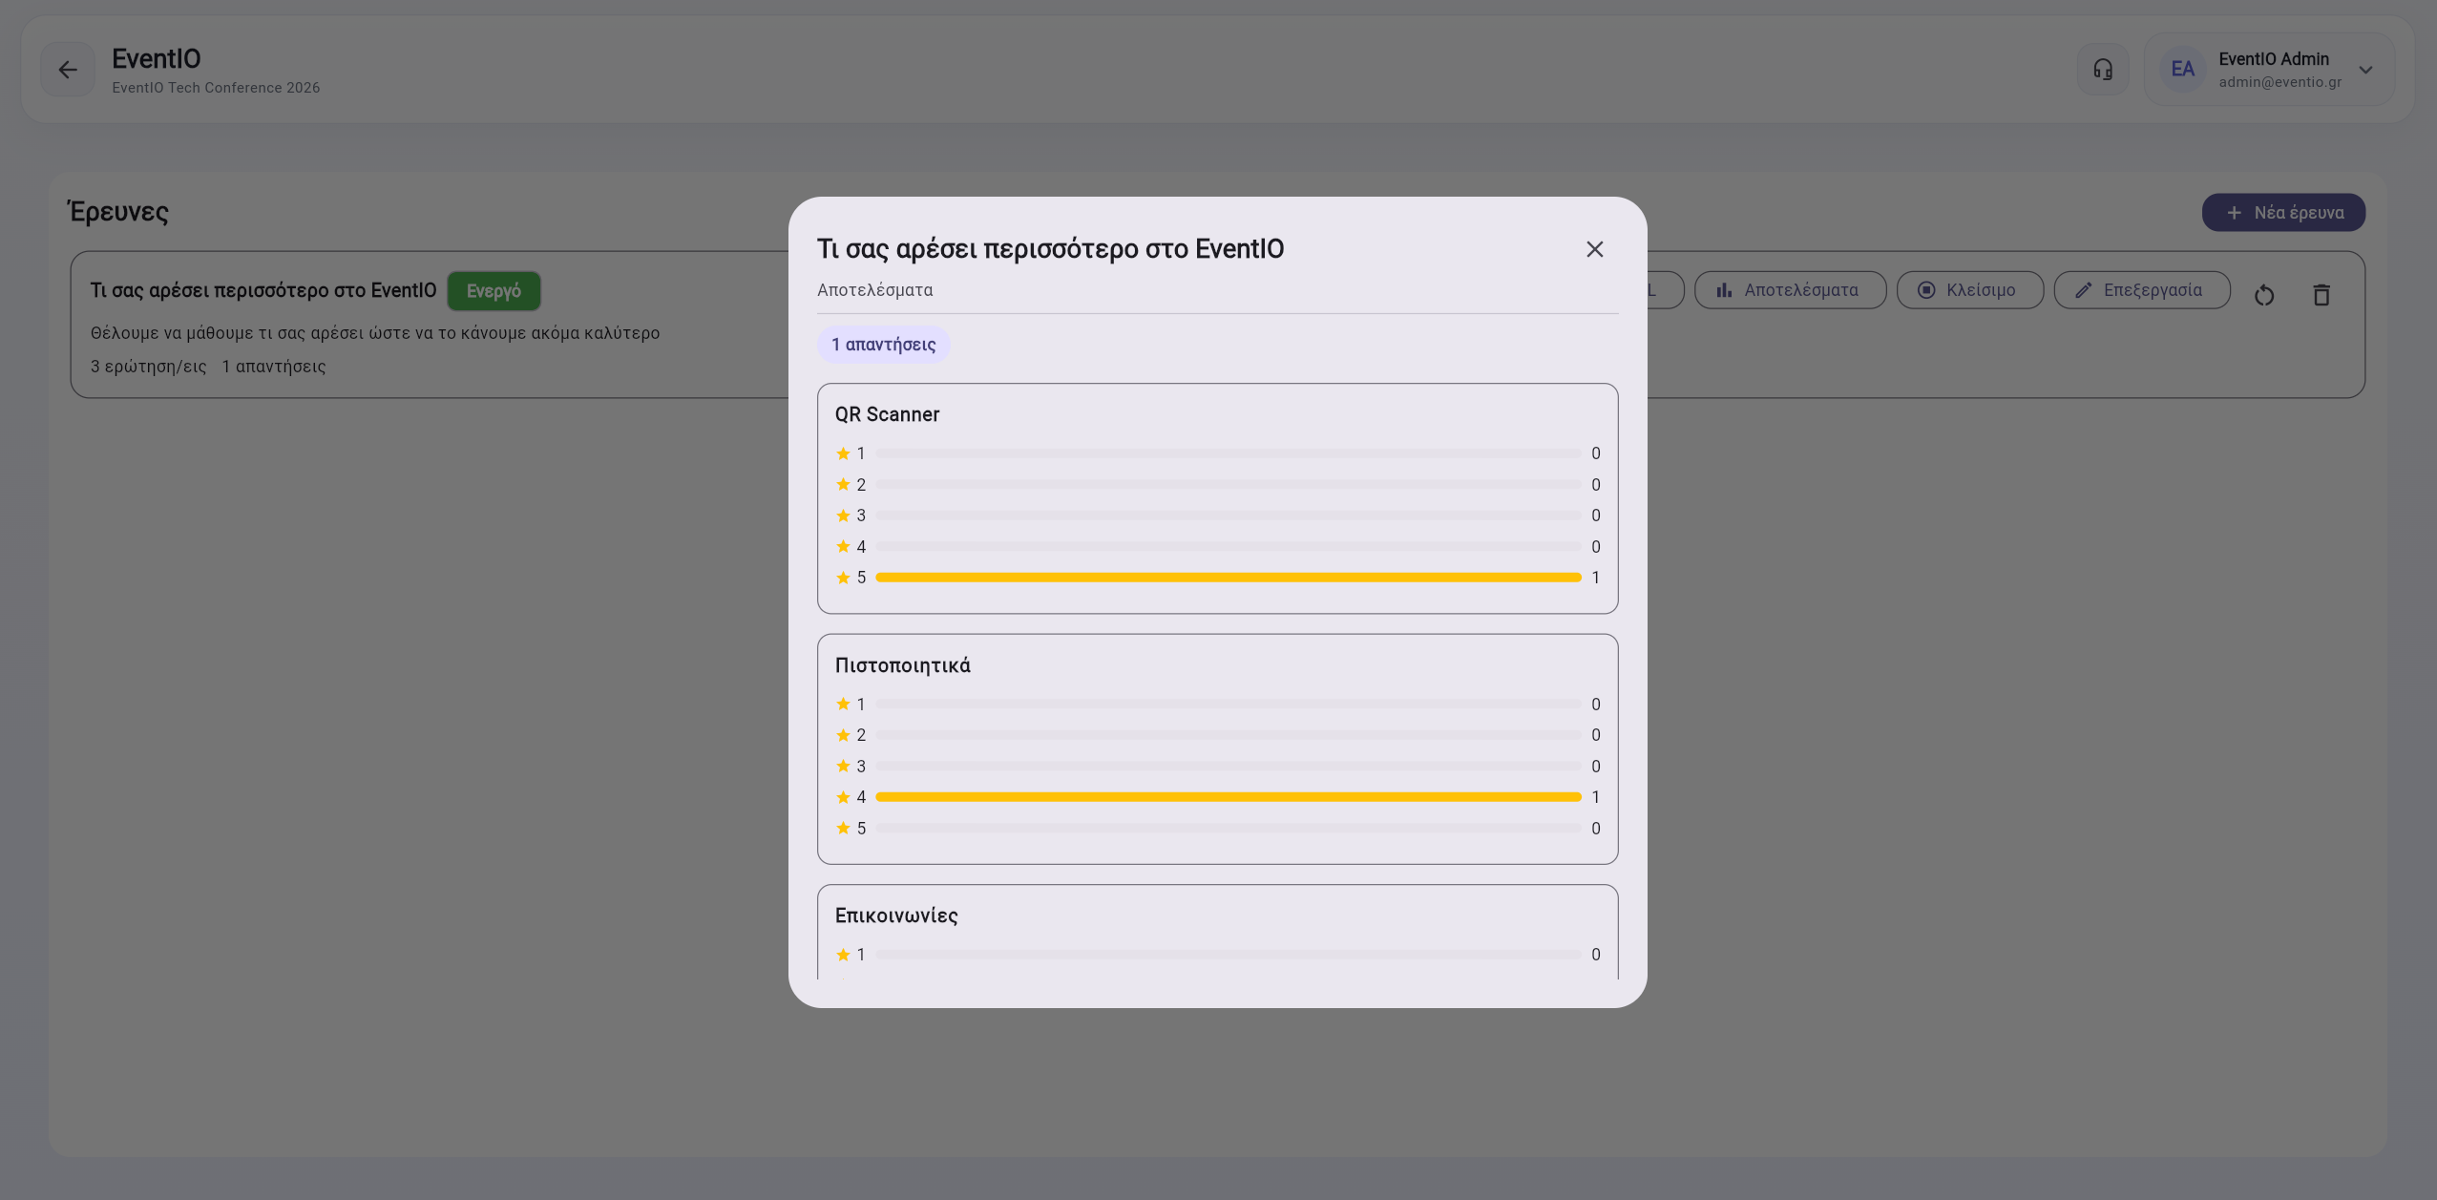Click the stop icon in Κλείσιμο button
Viewport: 2437px width, 1200px height.
(x=1926, y=290)
